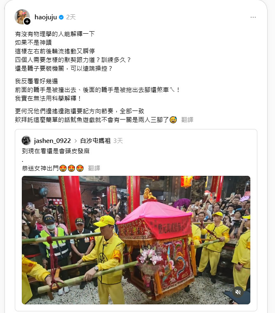This screenshot has height=313, width=275.
Task: Click the sweat-smile emoji in post
Action: (x=173, y=120)
